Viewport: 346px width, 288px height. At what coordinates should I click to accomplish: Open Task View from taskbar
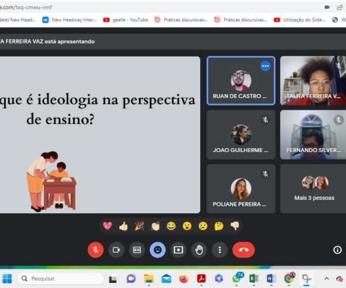tap(113, 279)
